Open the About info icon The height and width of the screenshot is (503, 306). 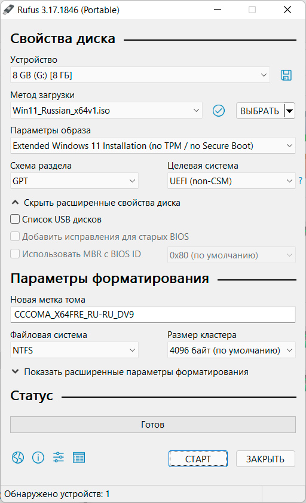38,458
